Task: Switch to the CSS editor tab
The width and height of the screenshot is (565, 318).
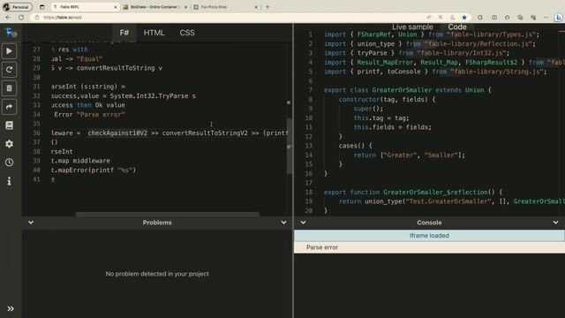Action: point(187,33)
